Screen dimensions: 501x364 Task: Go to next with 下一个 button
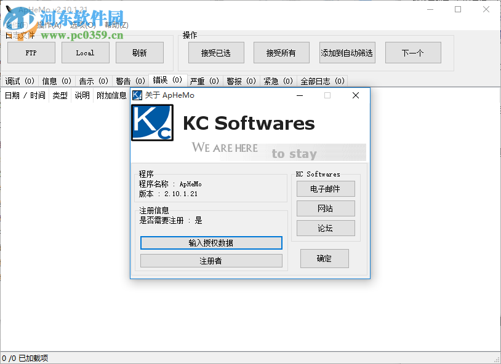tap(413, 53)
